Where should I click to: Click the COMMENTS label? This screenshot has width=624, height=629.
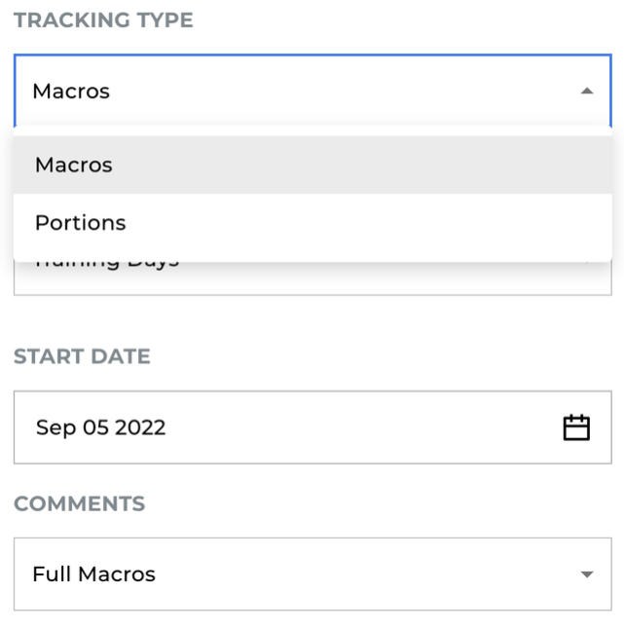79,504
